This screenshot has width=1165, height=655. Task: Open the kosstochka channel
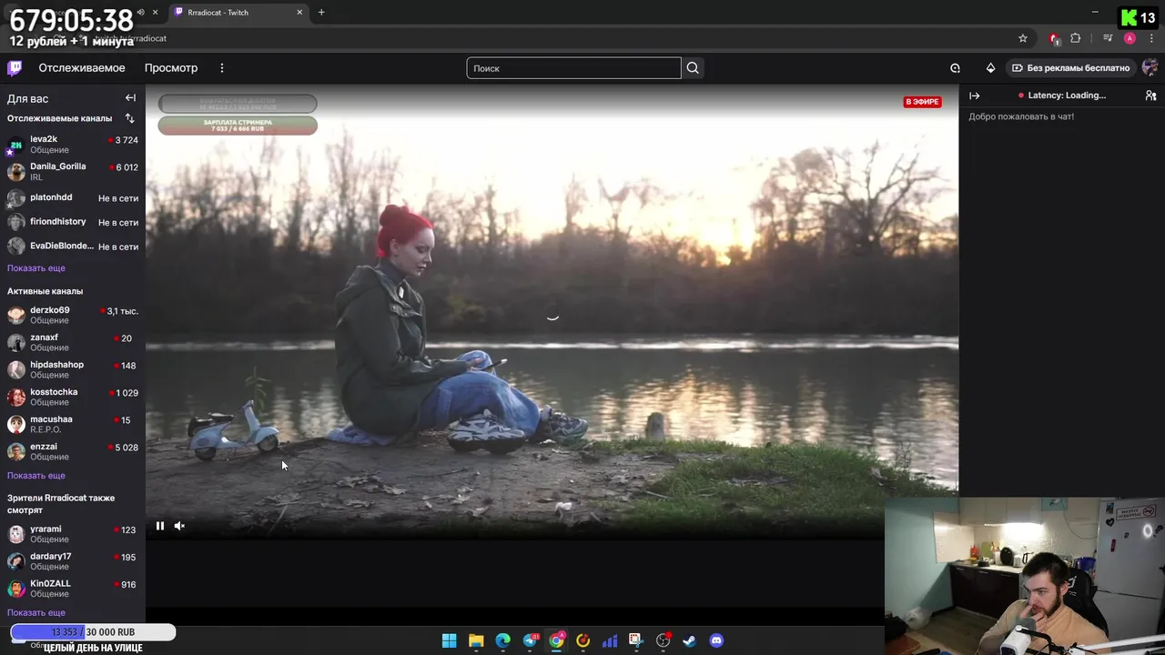(x=73, y=397)
